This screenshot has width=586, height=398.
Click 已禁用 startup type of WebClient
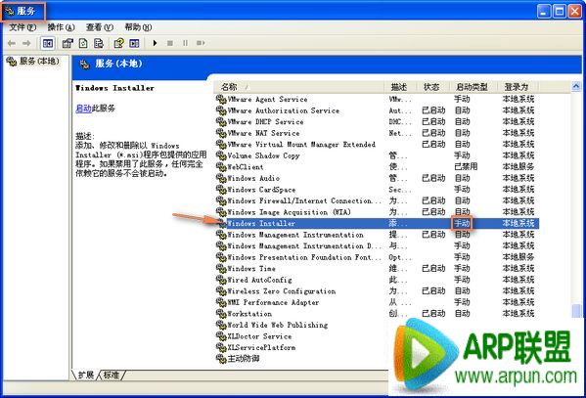(466, 167)
